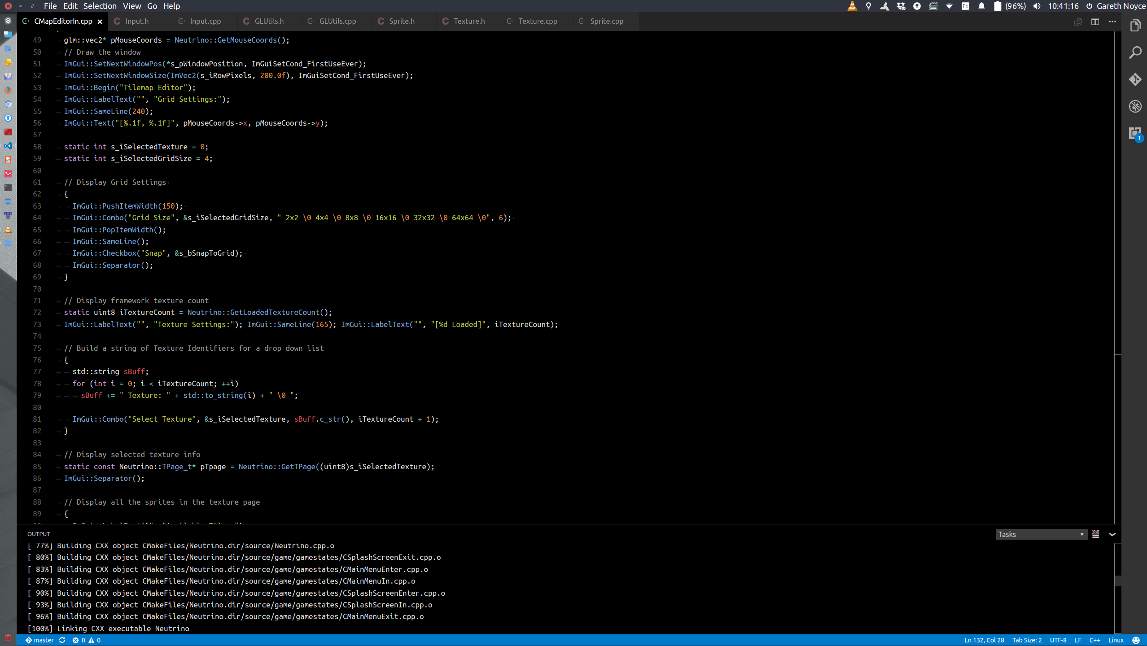Clear the Output panel

point(1095,534)
